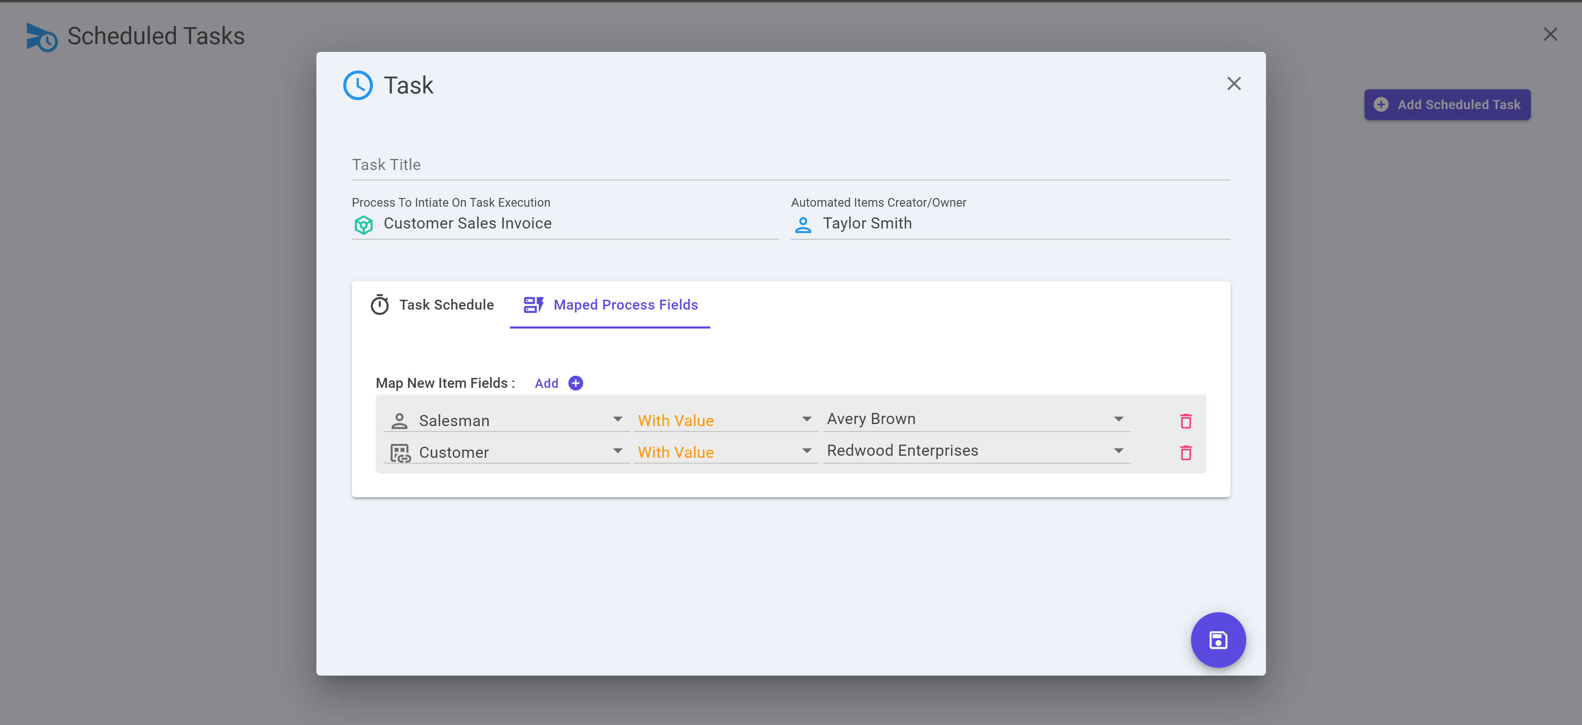
Task: Open the Salesman field dropdown
Action: point(506,420)
